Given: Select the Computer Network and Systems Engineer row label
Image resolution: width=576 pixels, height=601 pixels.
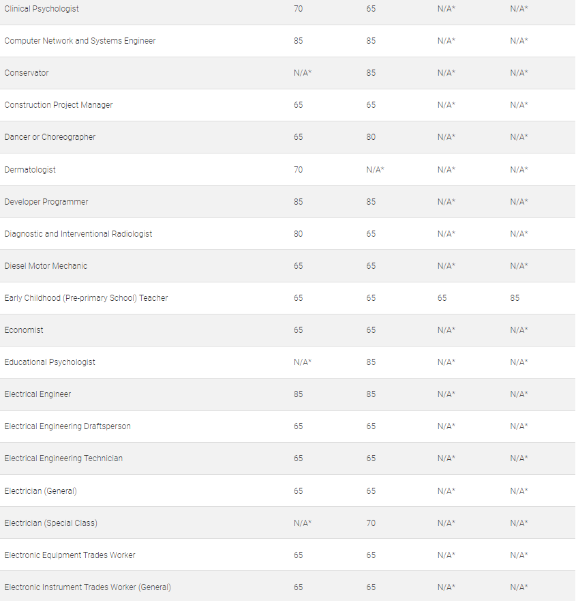Looking at the screenshot, I should tap(80, 41).
